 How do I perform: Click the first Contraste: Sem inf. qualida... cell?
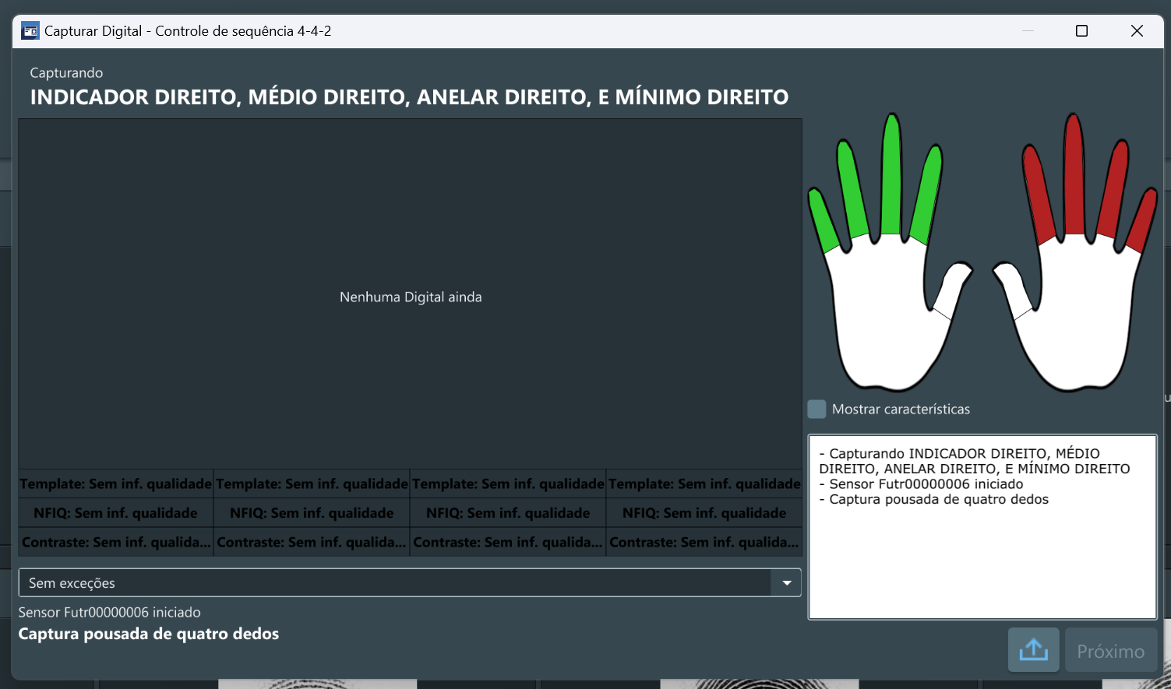click(x=116, y=542)
